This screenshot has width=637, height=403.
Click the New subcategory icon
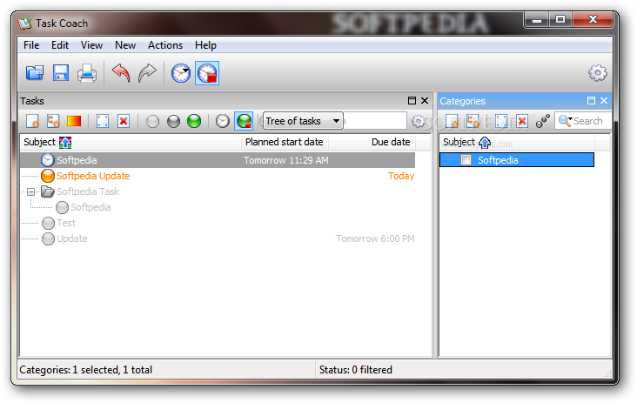(473, 121)
